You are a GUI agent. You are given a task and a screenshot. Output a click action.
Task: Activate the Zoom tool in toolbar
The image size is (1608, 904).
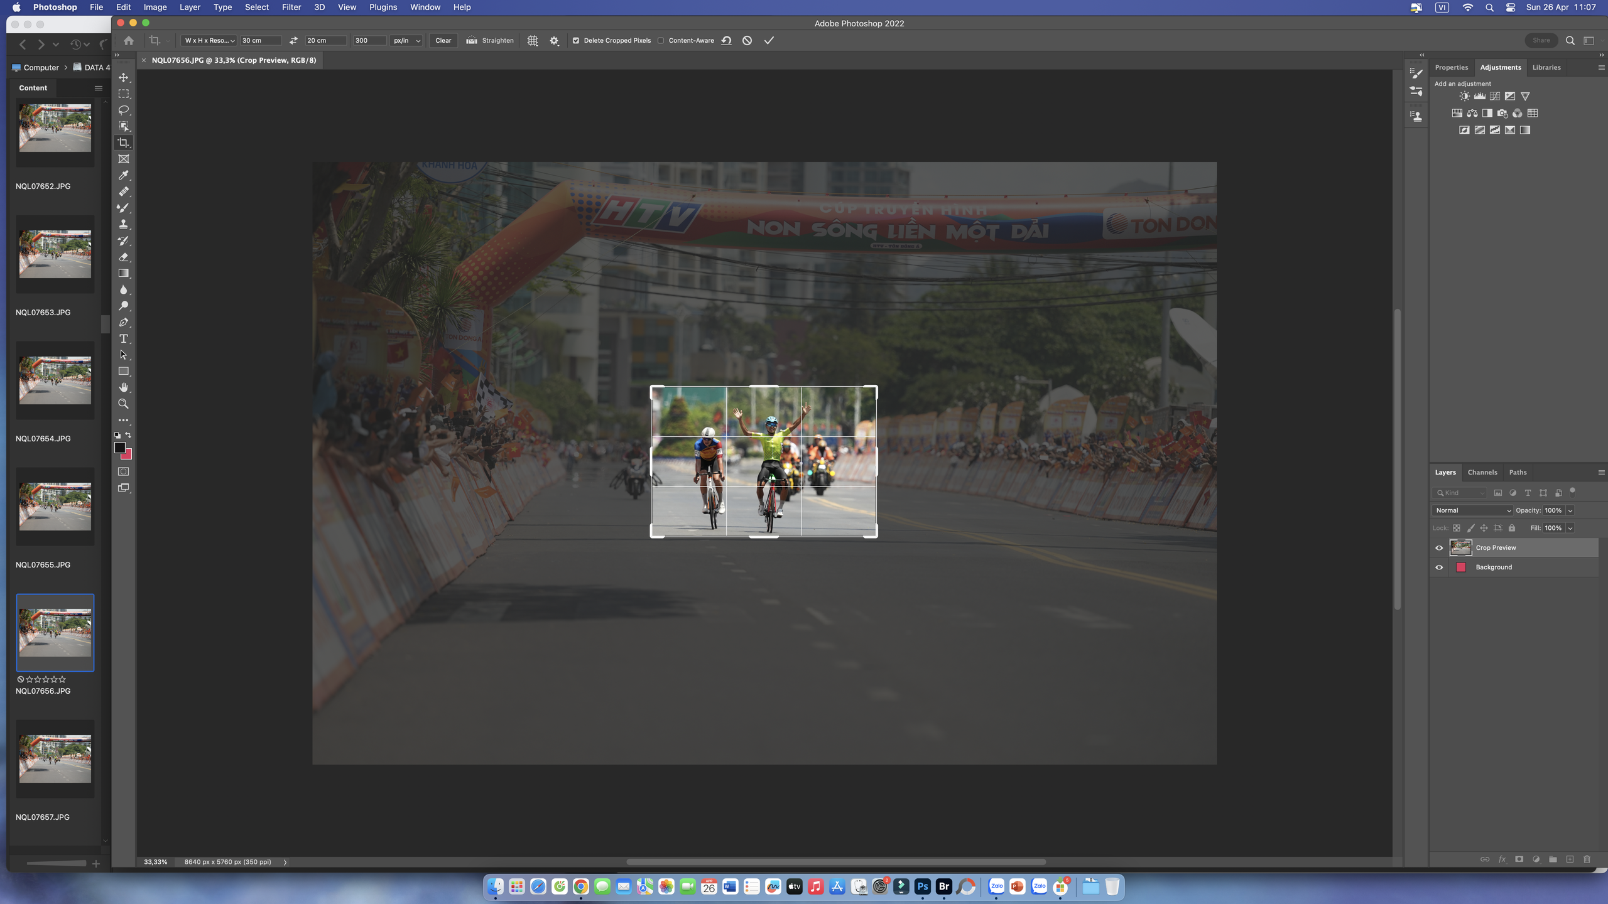click(124, 404)
